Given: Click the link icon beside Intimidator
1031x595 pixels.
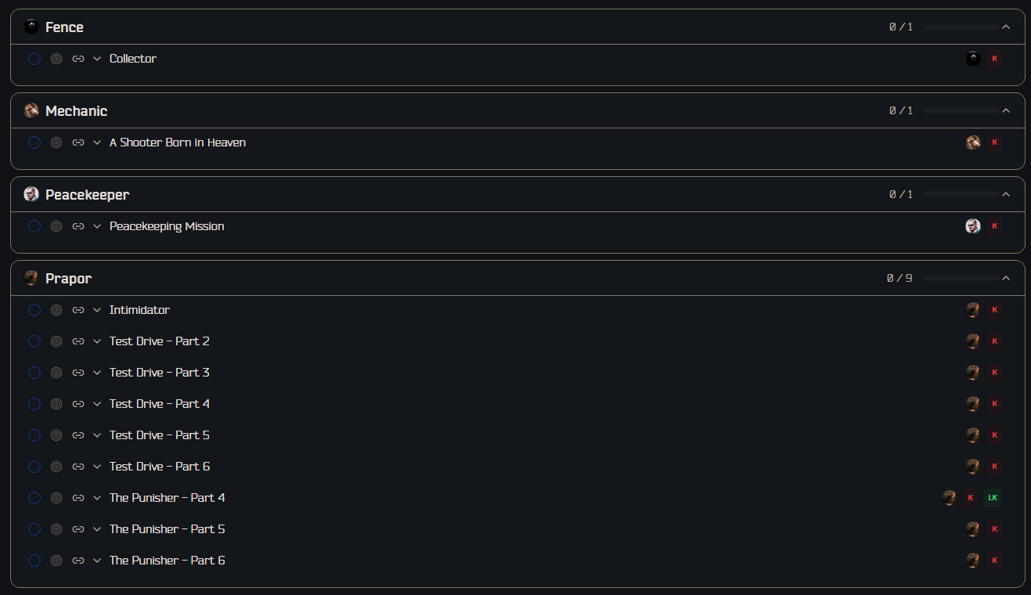Looking at the screenshot, I should [78, 310].
